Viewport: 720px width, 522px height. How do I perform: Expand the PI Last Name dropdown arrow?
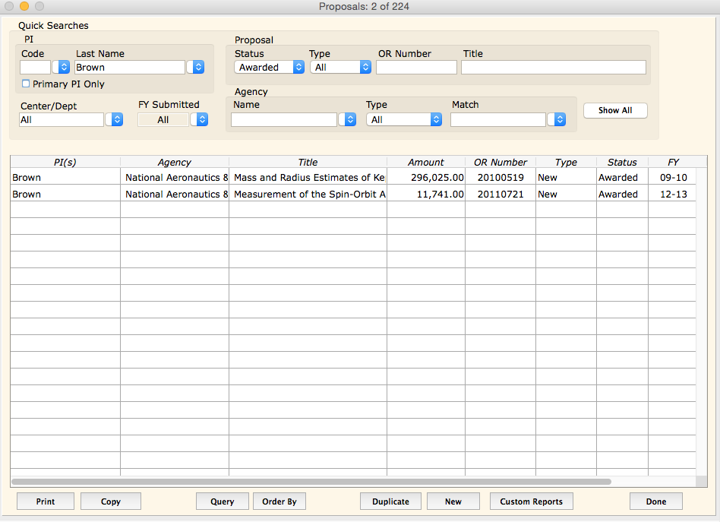pyautogui.click(x=197, y=68)
